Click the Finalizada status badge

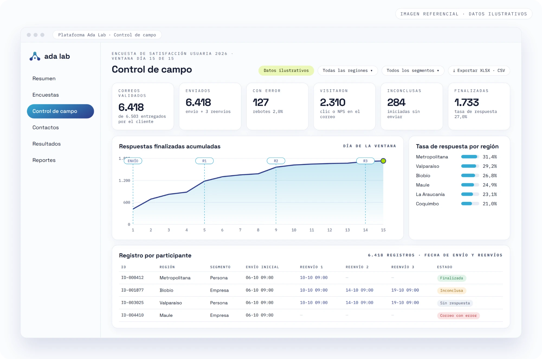pyautogui.click(x=451, y=278)
